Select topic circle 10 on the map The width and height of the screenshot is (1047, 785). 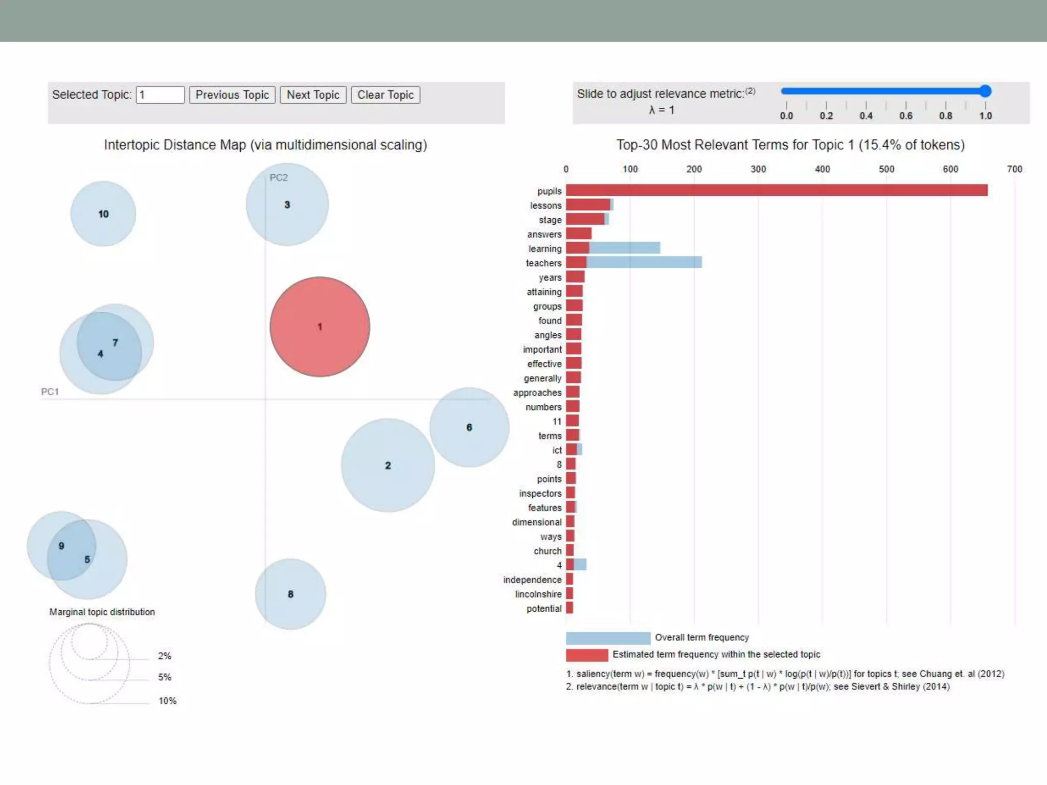pyautogui.click(x=103, y=214)
